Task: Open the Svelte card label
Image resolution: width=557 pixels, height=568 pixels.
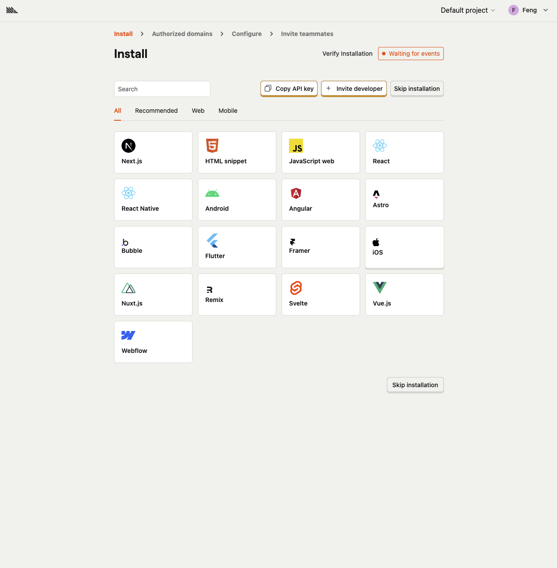Action: 298,303
